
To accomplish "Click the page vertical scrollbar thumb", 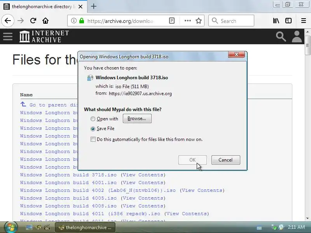I will (308, 45).
